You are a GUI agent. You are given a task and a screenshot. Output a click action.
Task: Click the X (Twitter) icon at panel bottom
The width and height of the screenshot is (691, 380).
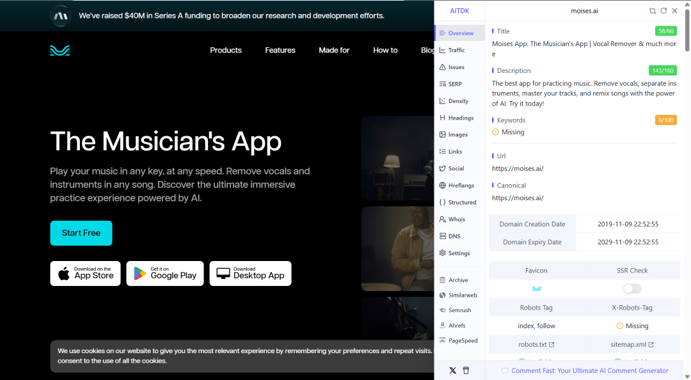click(452, 370)
